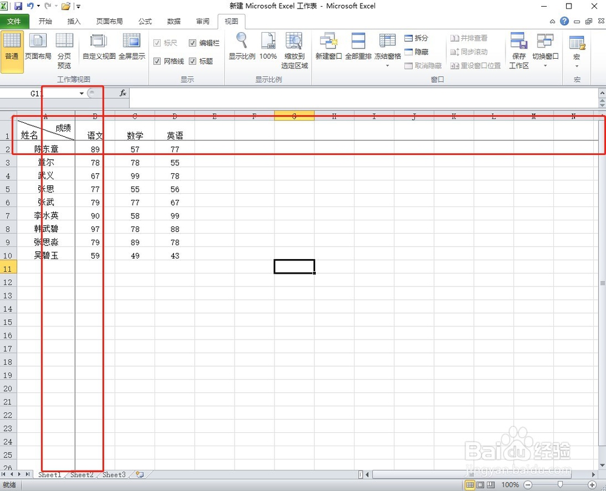Click the insert function fx button

(123, 93)
